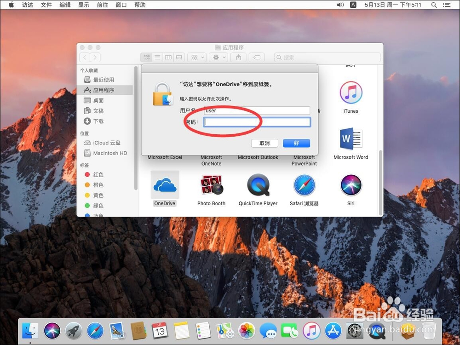Image resolution: width=460 pixels, height=345 pixels.
Task: Select the Safari 浏览器 app icon in Finder
Action: [x=304, y=185]
